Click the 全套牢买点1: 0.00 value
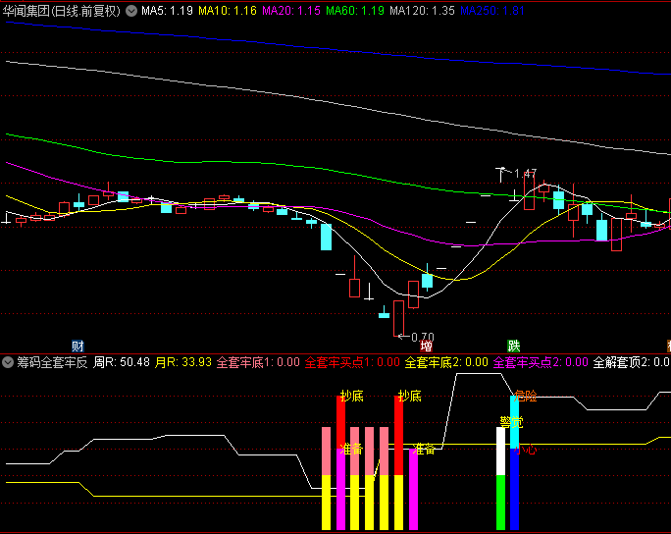 coord(352,362)
